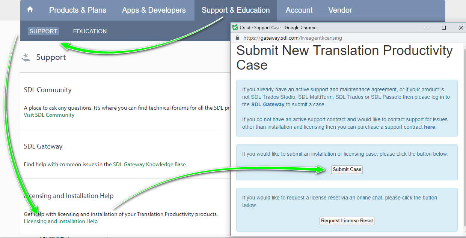Select Support & Education tab

pyautogui.click(x=235, y=10)
